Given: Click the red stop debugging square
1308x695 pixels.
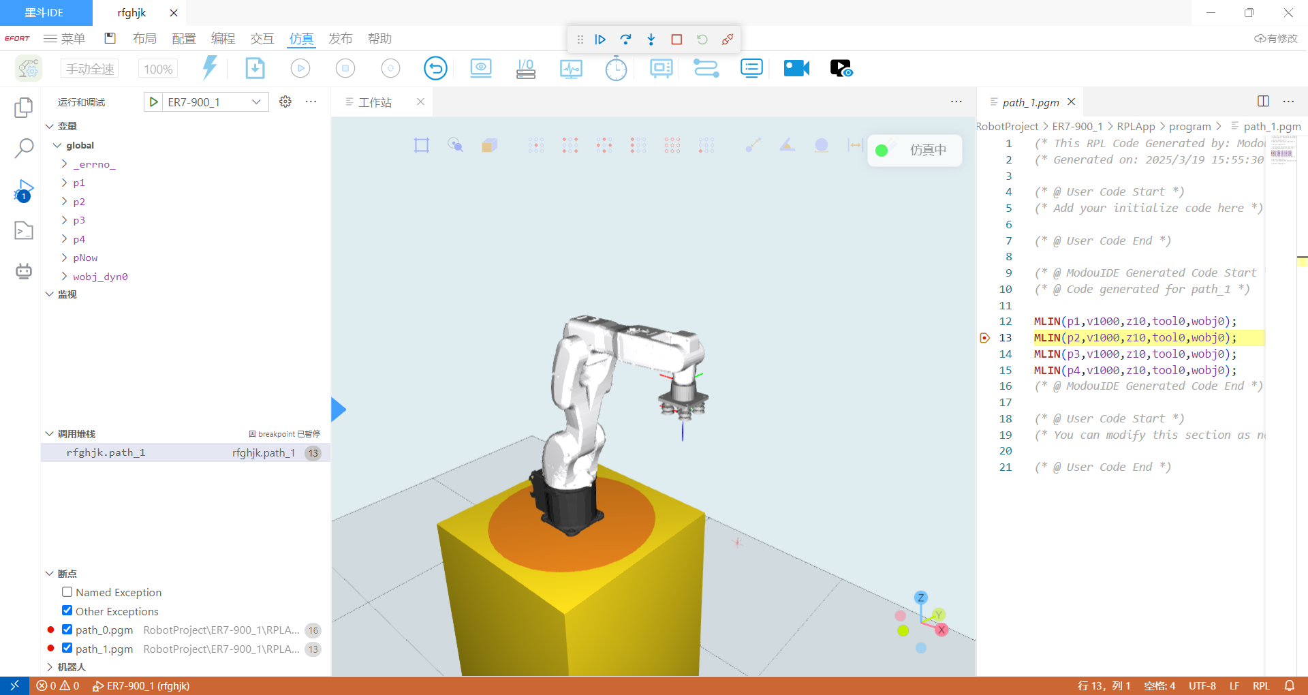Looking at the screenshot, I should coord(676,40).
